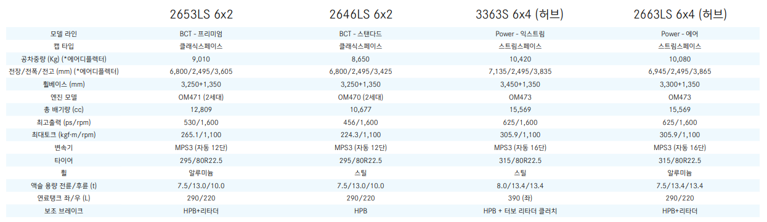Select 315/80R22.5 under the 3363S 6x4 column
Image resolution: width=767 pixels, height=222 pixels.
(x=521, y=161)
